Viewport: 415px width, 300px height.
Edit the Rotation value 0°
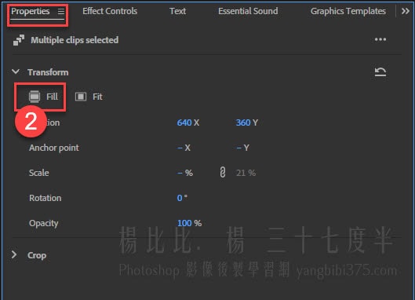[x=180, y=198]
